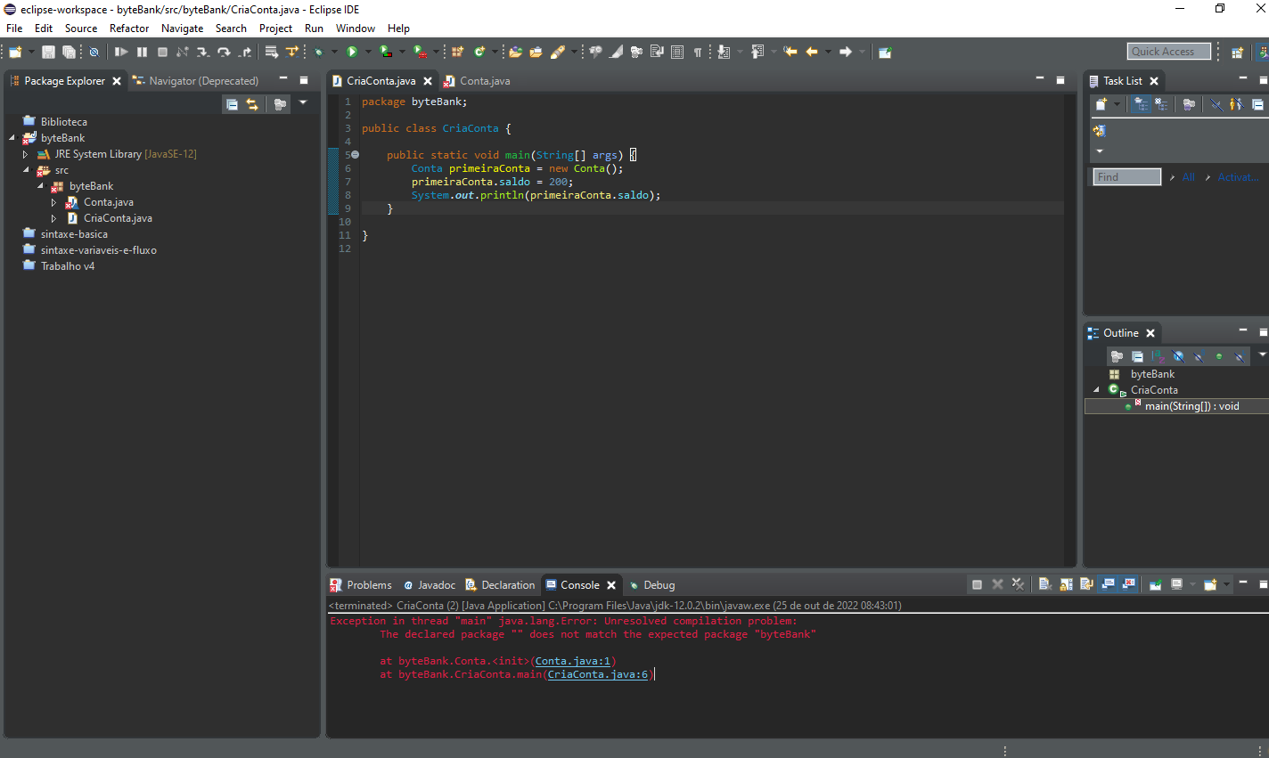Toggle console Word Wrap icon
The image size is (1269, 758).
point(1086,584)
